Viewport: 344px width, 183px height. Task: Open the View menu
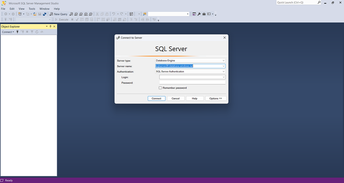(21, 9)
